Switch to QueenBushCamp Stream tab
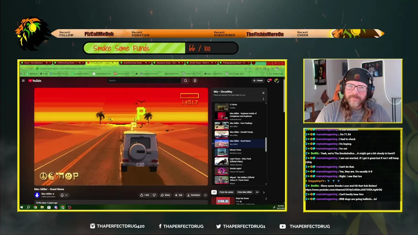 (x=135, y=63)
